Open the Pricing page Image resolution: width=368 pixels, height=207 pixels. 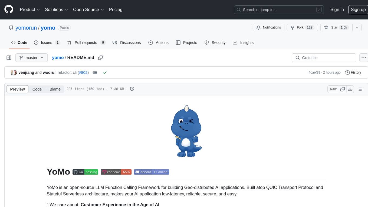click(x=116, y=9)
